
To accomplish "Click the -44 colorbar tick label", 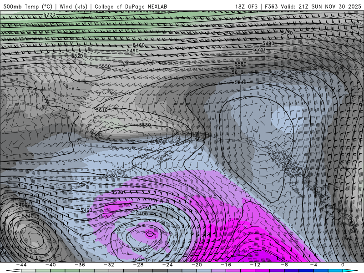I will pos(21,265).
